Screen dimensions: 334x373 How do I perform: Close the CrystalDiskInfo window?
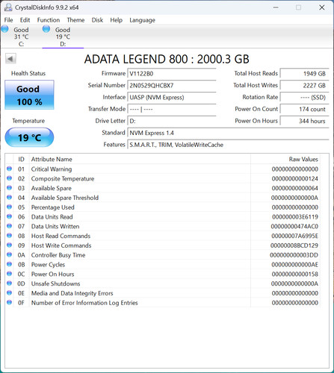(322, 7)
